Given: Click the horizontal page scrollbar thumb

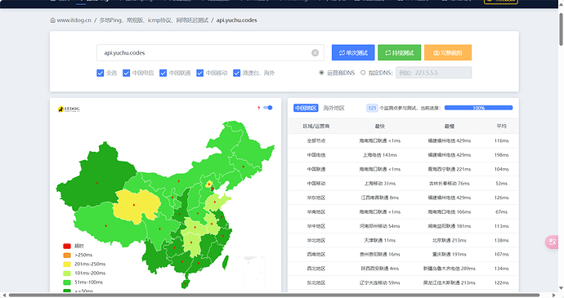Looking at the screenshot, I should tap(274, 295).
